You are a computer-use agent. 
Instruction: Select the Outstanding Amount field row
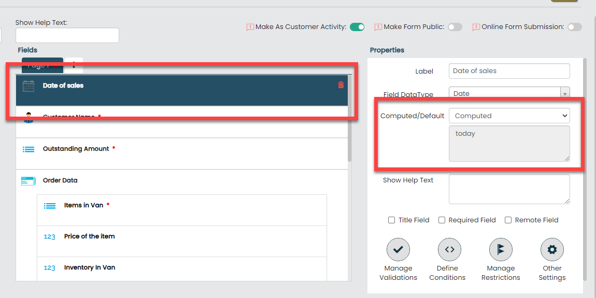181,153
